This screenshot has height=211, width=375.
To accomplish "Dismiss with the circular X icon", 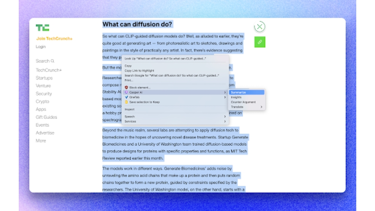I will click(x=259, y=27).
